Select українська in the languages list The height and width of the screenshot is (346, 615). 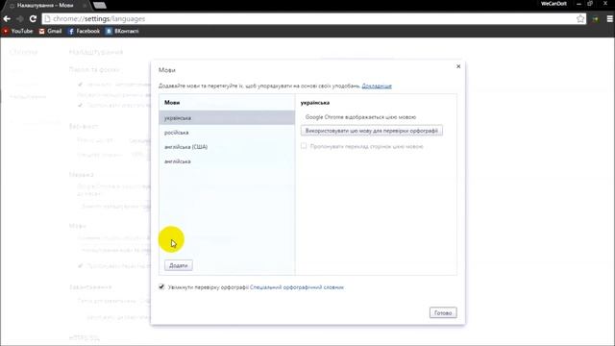(x=227, y=117)
